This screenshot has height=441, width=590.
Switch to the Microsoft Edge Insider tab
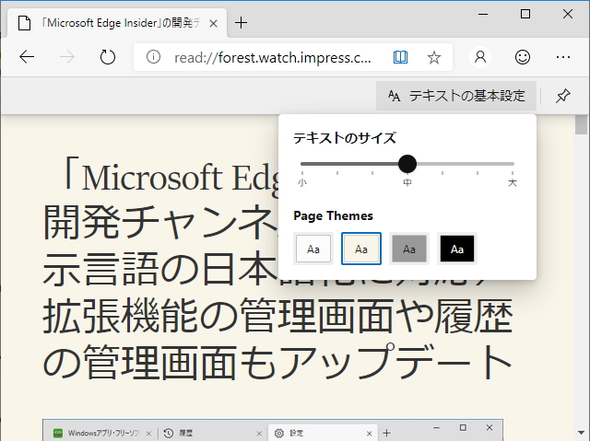[x=117, y=23]
